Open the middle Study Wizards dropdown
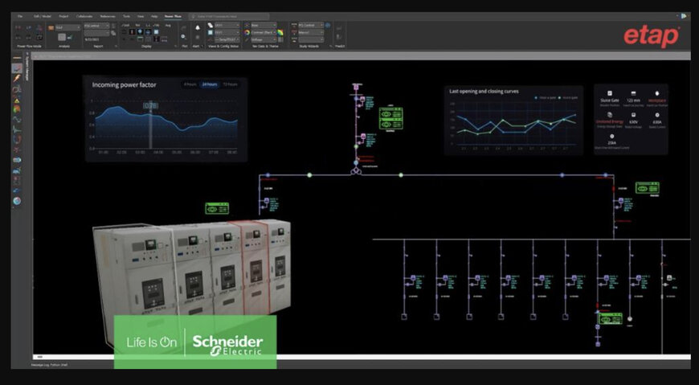The height and width of the screenshot is (385, 699). pos(311,33)
